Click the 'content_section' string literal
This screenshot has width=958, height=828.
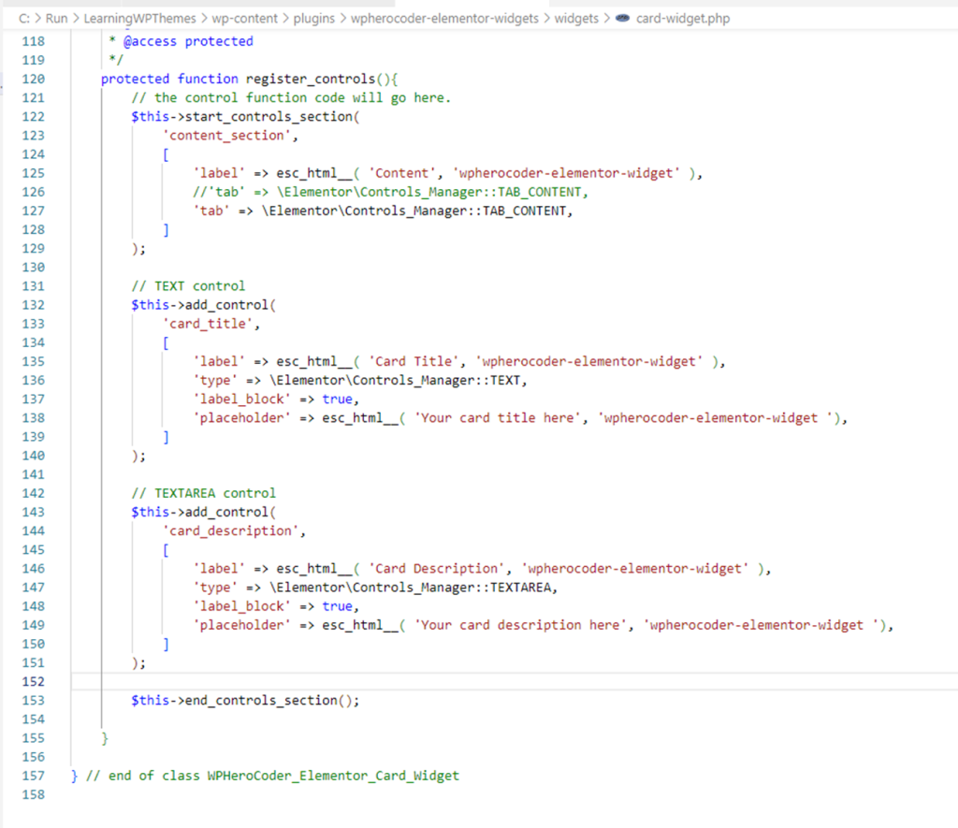(x=226, y=135)
